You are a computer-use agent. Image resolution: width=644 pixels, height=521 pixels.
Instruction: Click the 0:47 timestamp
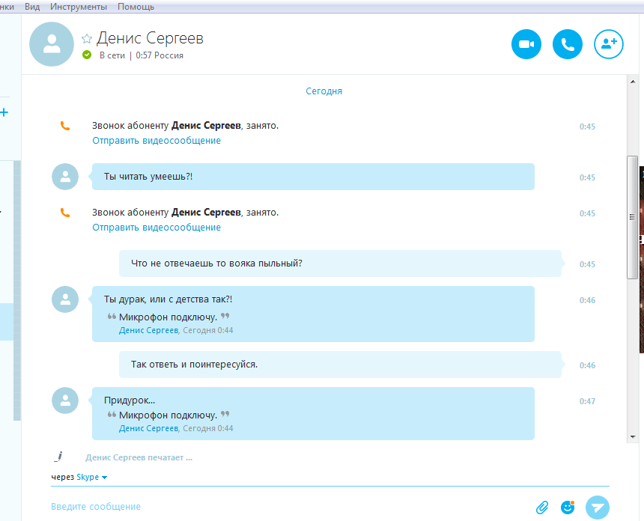click(587, 401)
